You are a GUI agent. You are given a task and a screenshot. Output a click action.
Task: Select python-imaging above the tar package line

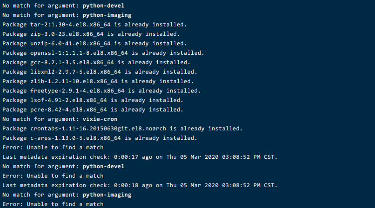[107, 15]
